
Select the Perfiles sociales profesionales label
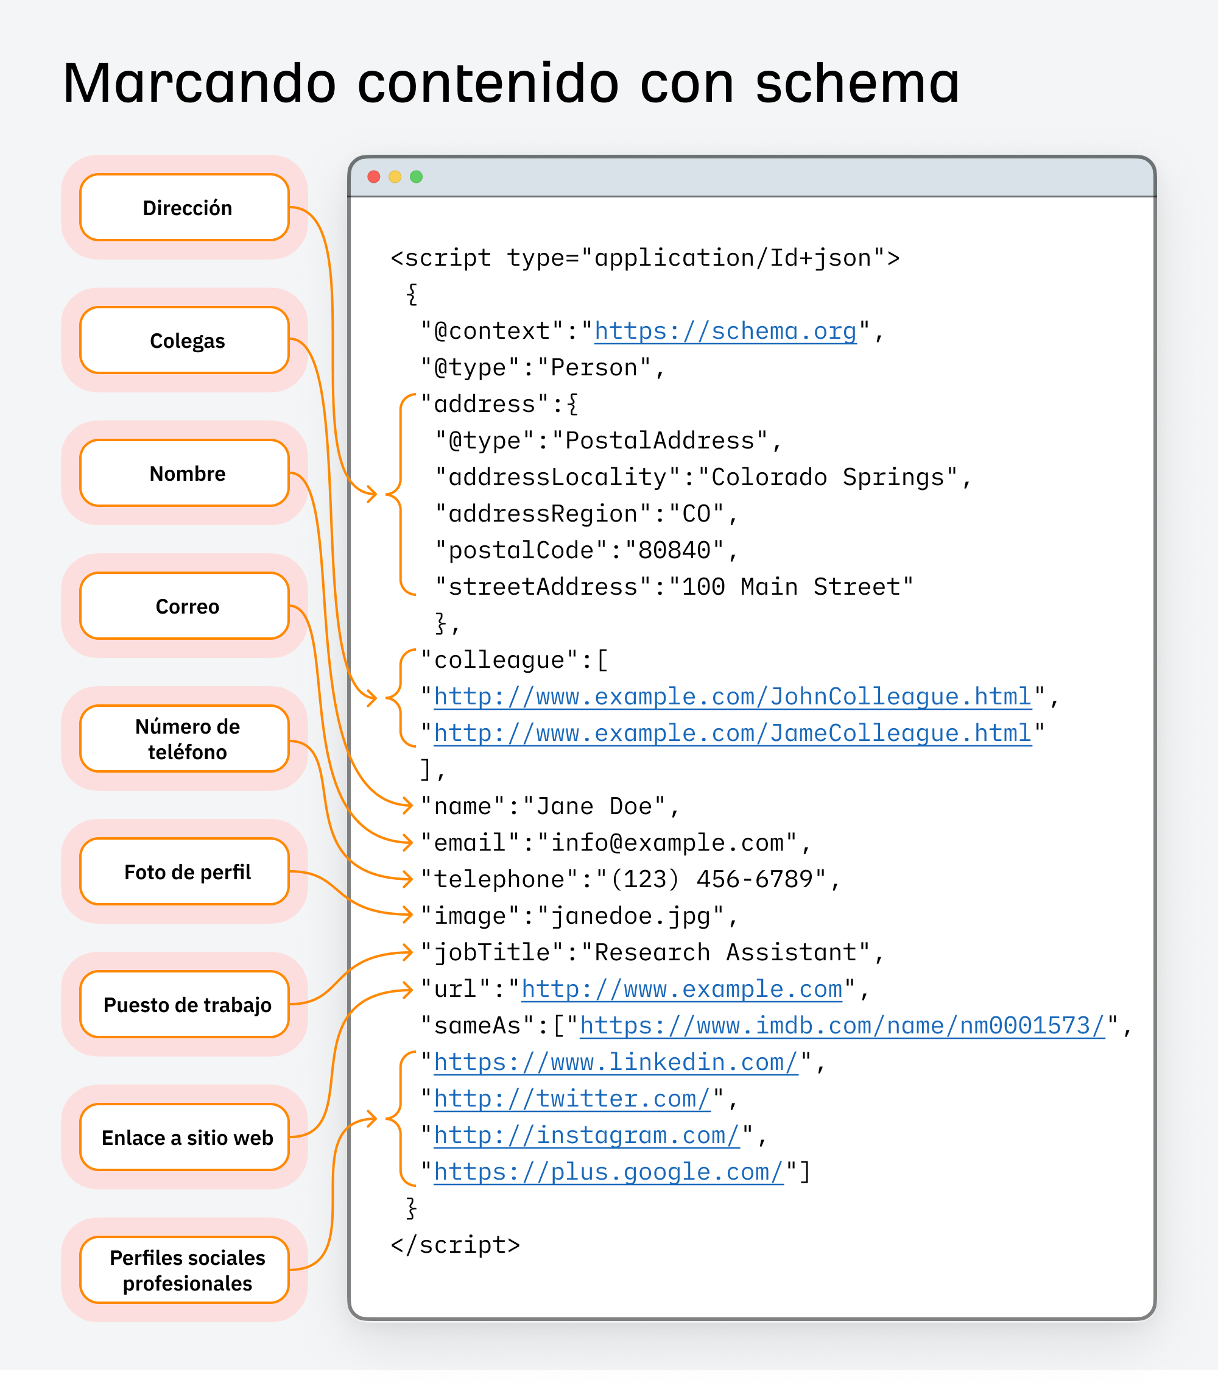187,1270
